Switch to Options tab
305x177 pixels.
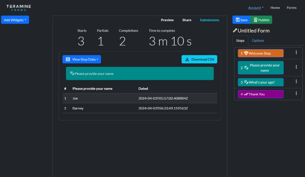pos(258,41)
